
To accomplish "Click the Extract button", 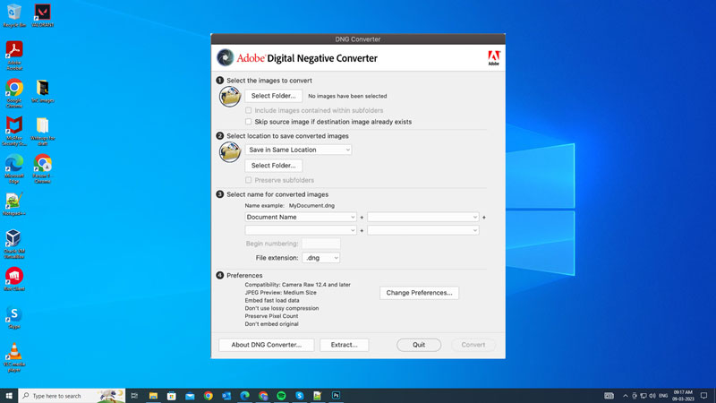I will point(344,345).
